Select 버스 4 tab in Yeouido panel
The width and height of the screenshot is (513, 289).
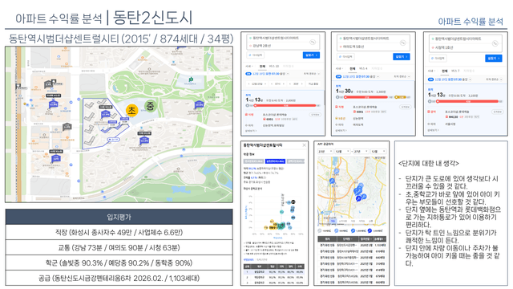tap(363, 68)
